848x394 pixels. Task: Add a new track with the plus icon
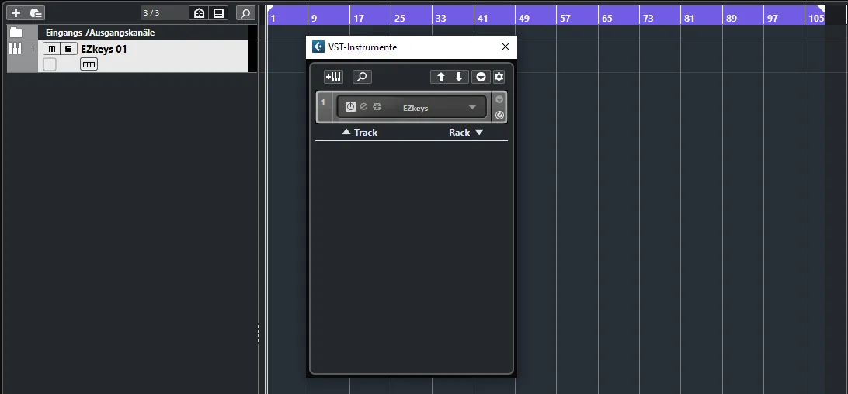click(x=16, y=13)
